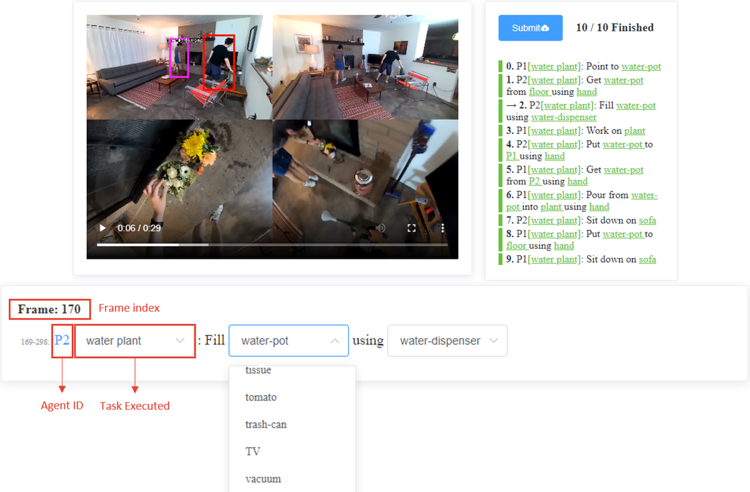
Task: Open '[water plant]' link in step 0
Action: (x=554, y=66)
